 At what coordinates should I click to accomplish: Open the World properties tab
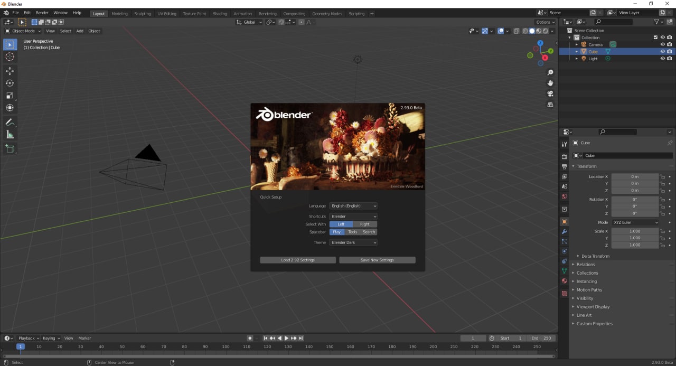(x=564, y=196)
